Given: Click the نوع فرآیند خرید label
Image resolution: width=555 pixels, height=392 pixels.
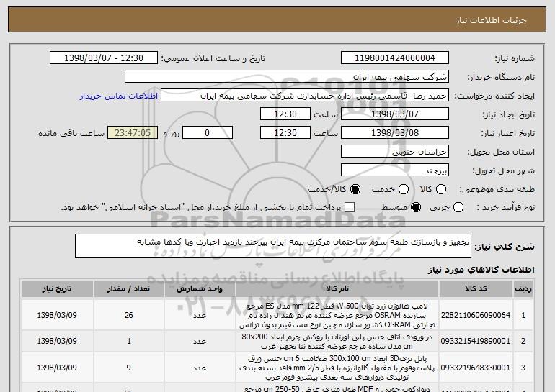Looking at the screenshot, I should coord(506,208).
